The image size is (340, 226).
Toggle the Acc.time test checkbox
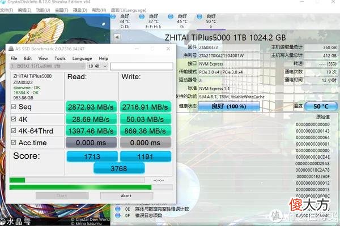(14, 142)
